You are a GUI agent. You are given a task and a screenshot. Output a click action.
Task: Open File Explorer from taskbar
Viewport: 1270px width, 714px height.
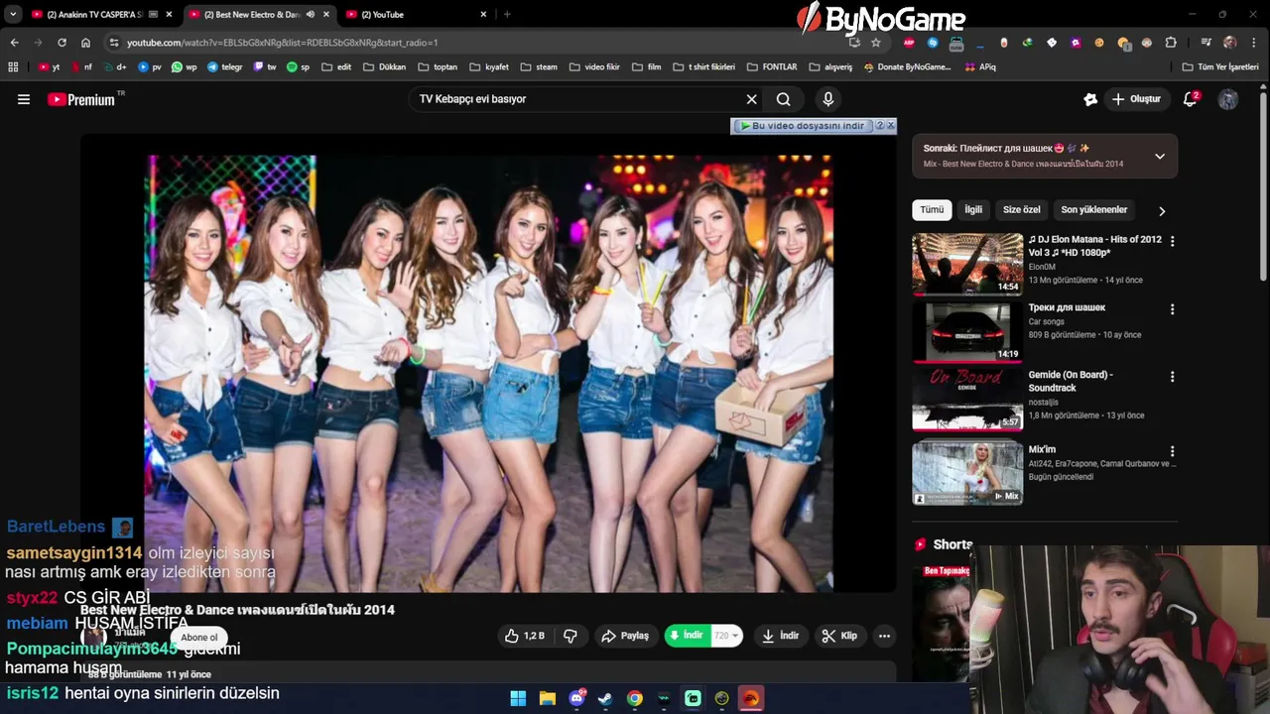[547, 698]
